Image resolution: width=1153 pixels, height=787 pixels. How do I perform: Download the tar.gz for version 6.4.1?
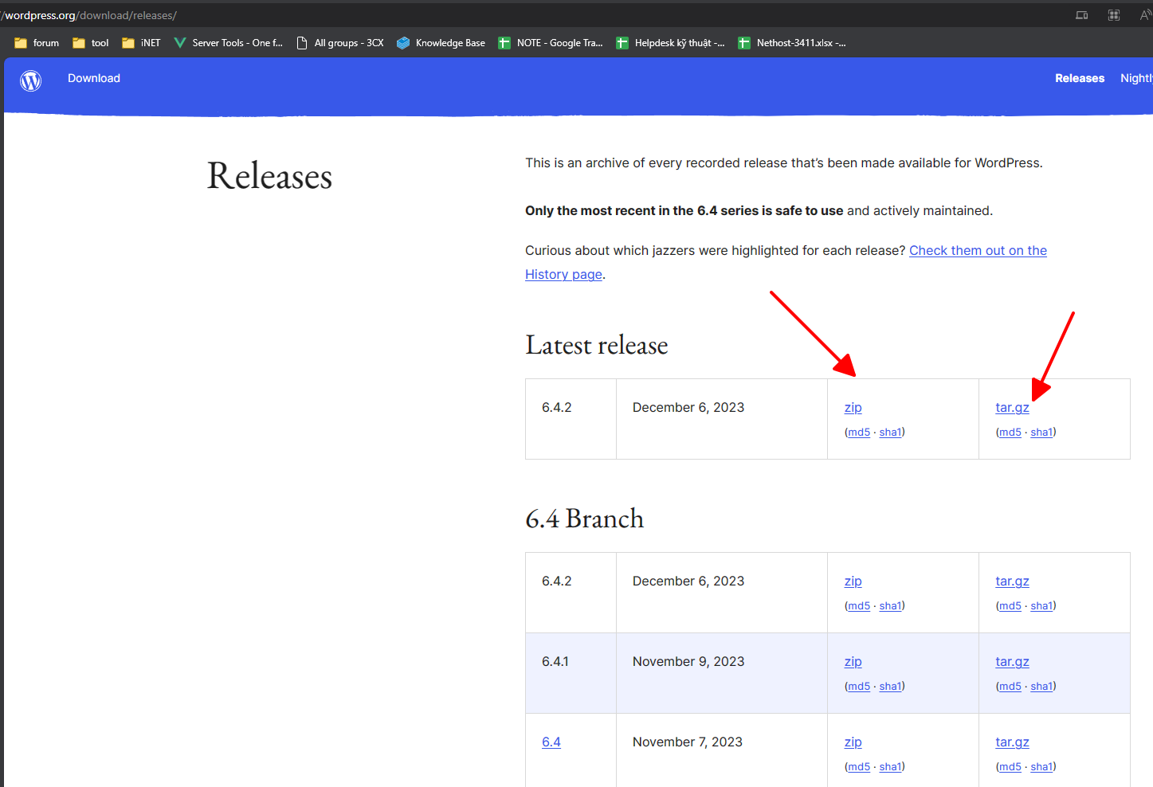(x=1012, y=661)
